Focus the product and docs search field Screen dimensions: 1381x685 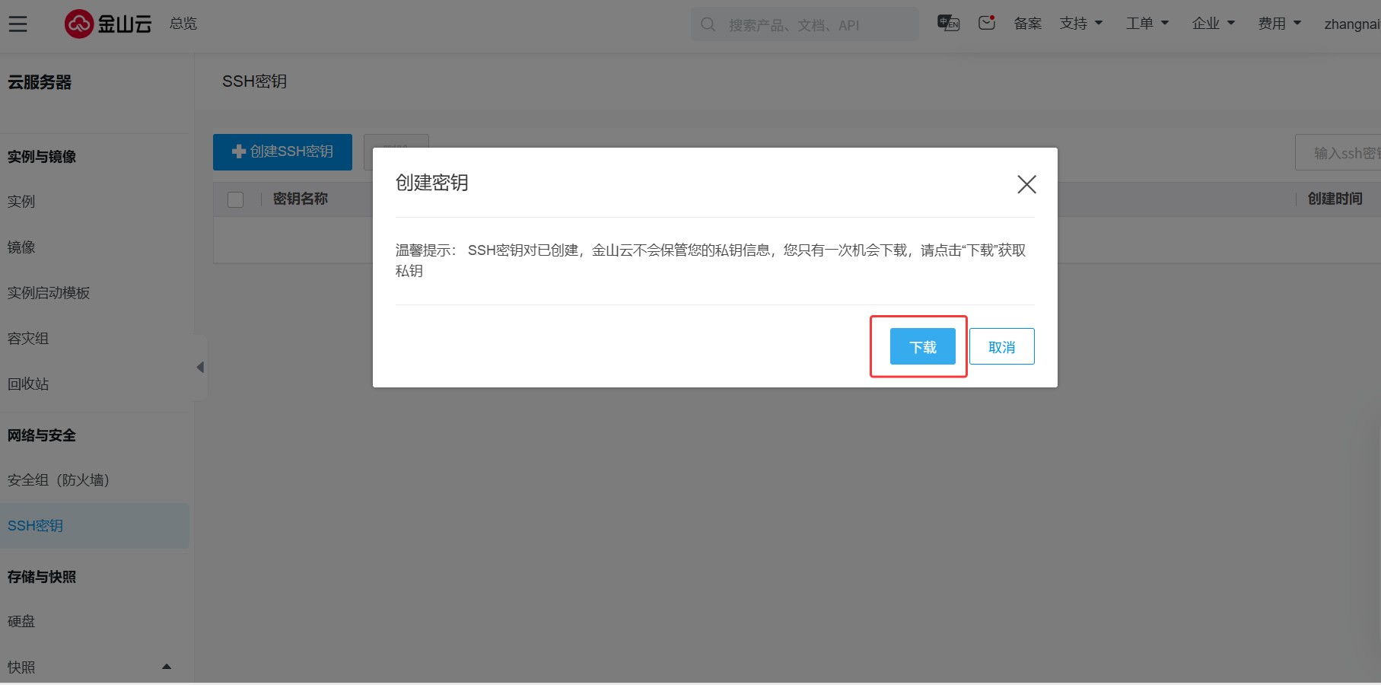pos(814,25)
